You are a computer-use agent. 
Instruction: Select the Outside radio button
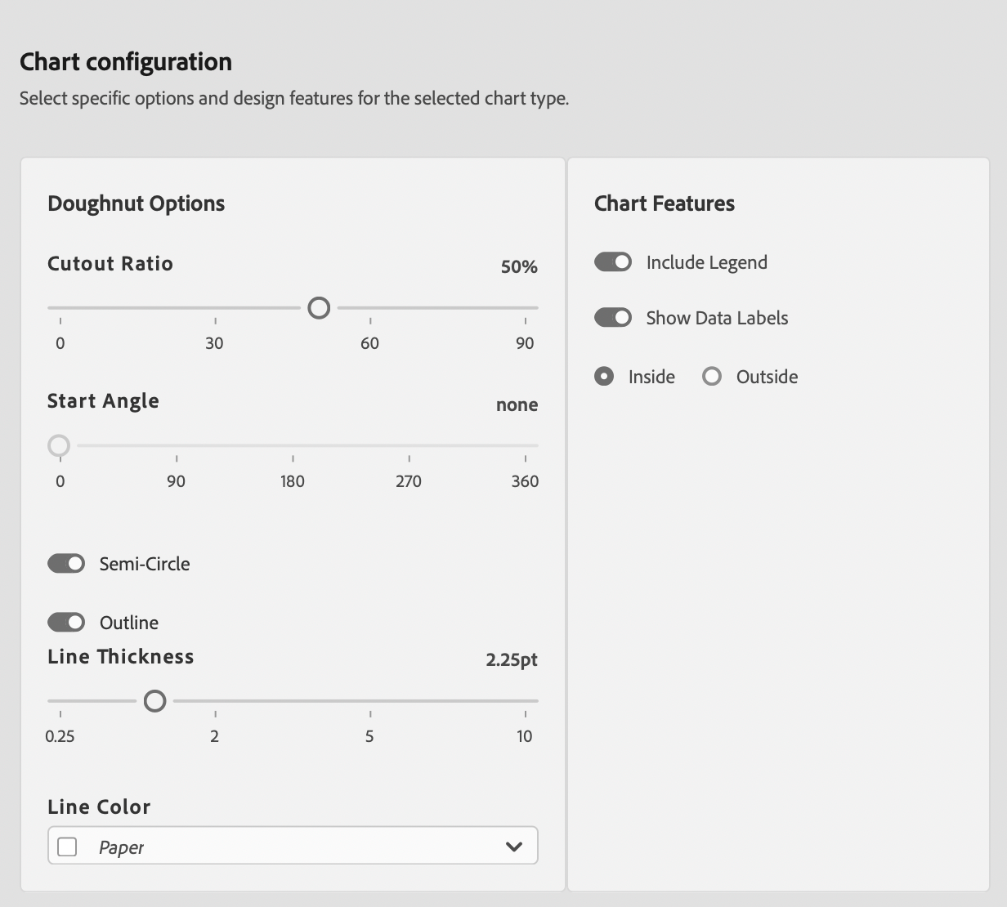[712, 377]
